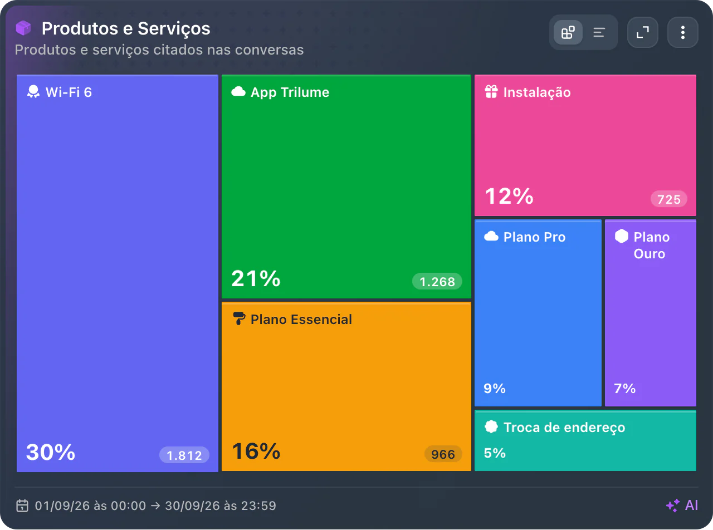Image resolution: width=713 pixels, height=530 pixels.
Task: Click the date range 01/09/26 to 30/09/26
Action: [155, 506]
